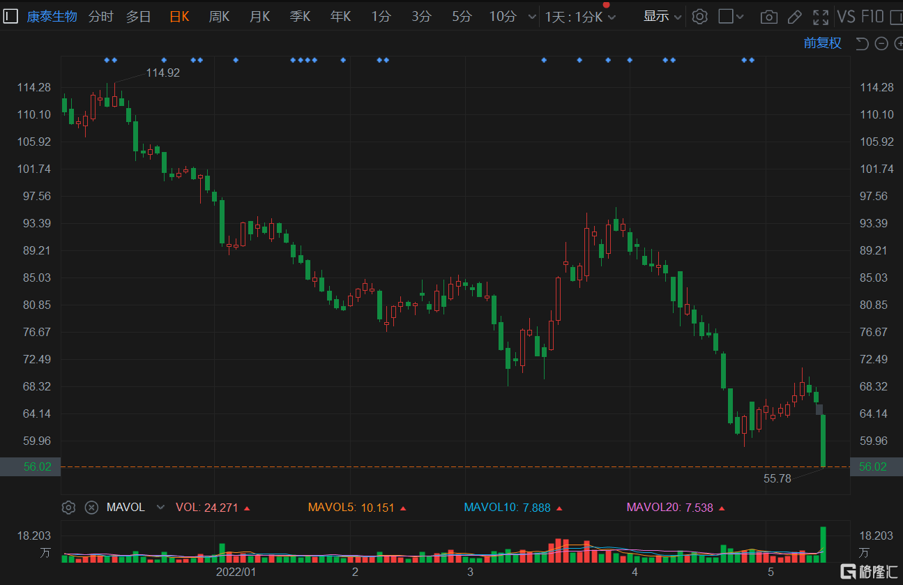Remove MAVOL indicator with circled X icon
The image size is (903, 585).
click(91, 508)
